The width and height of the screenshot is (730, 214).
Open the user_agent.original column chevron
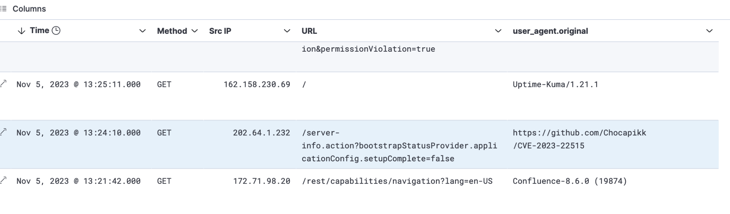coord(709,31)
